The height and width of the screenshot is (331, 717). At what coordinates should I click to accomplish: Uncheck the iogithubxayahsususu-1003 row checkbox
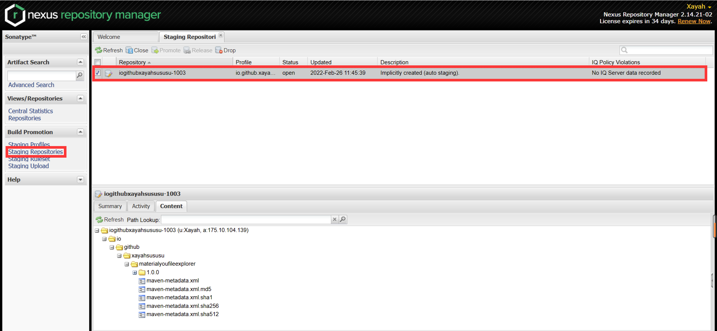(x=97, y=73)
